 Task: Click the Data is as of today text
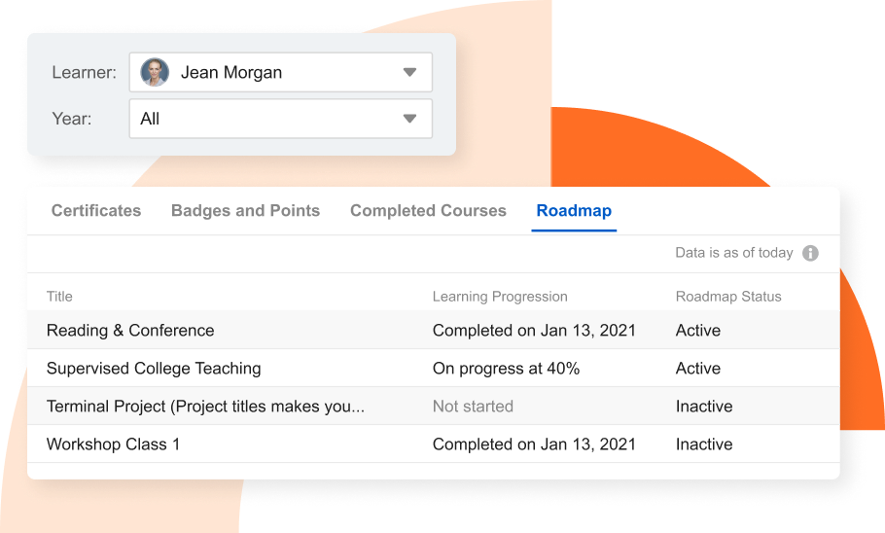[x=733, y=253]
